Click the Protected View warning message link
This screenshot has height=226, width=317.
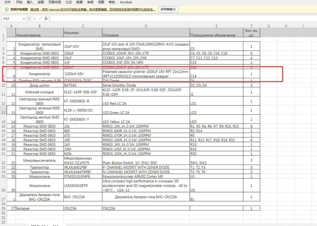click(x=93, y=9)
